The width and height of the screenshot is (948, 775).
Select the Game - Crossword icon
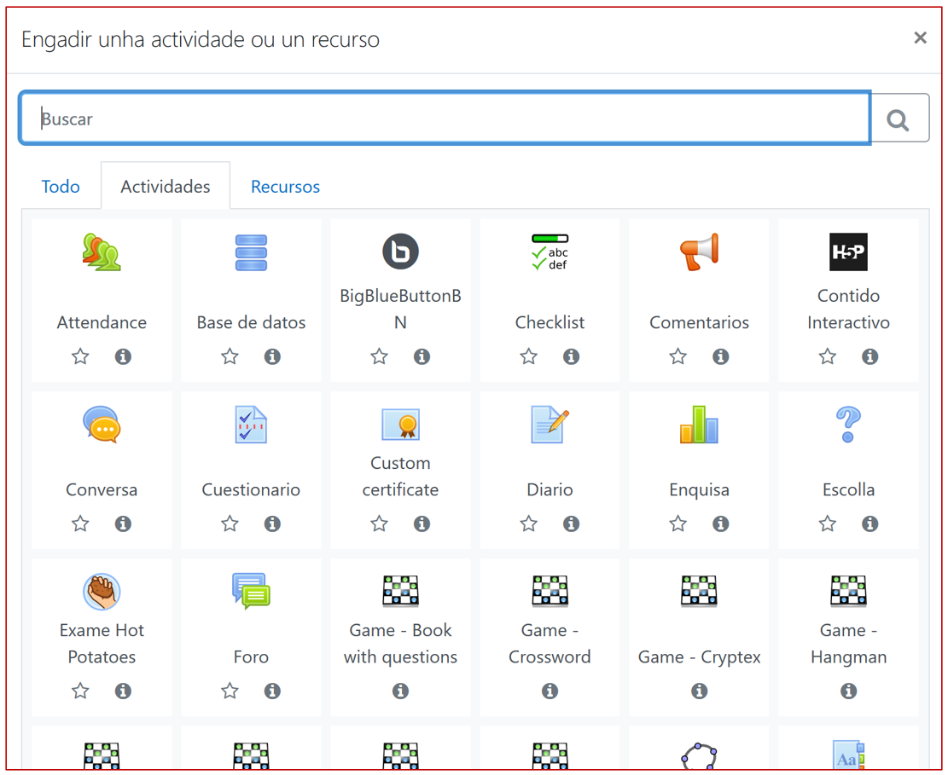click(x=550, y=591)
